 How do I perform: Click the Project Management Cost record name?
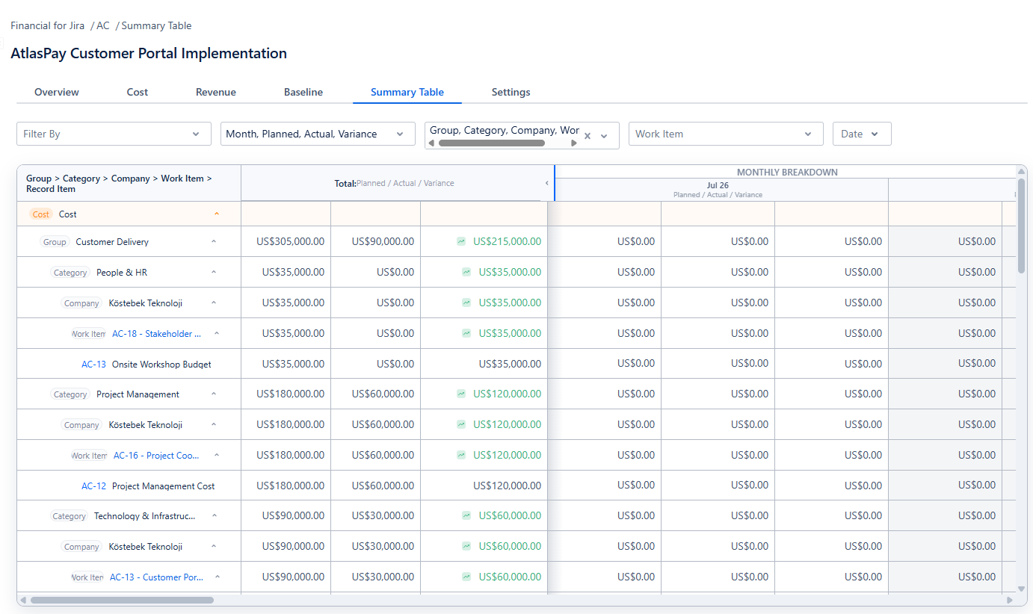(x=164, y=486)
